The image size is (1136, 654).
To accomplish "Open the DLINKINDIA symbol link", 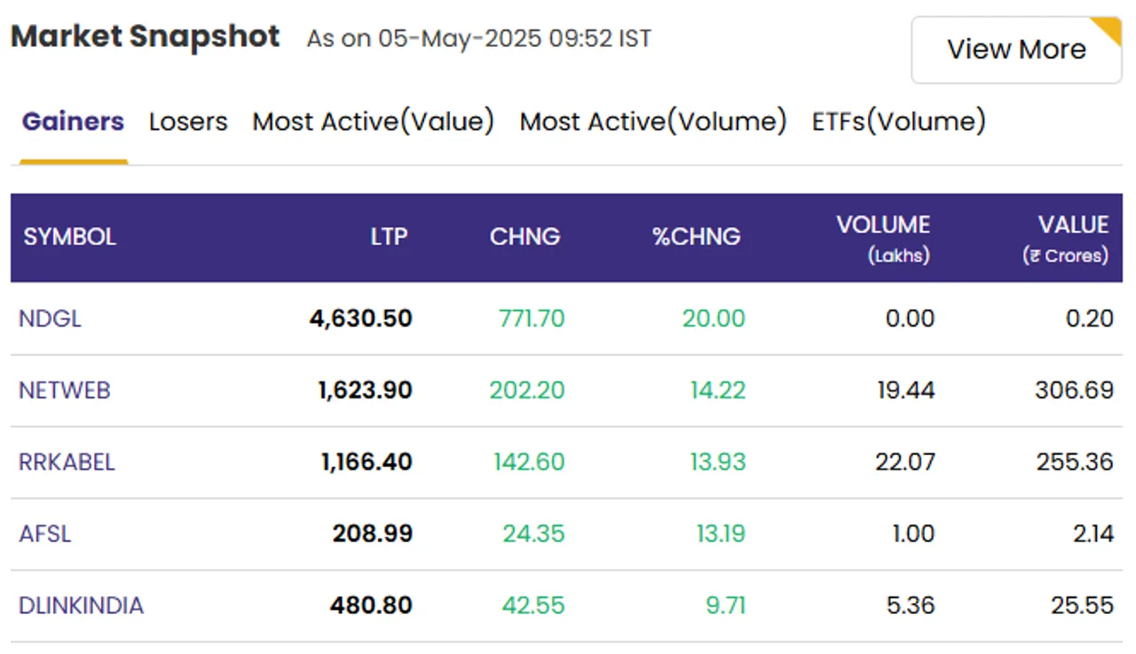I will coord(81,606).
